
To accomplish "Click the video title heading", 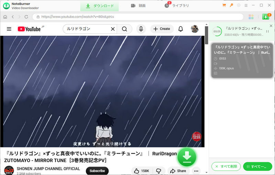I will (90, 157).
